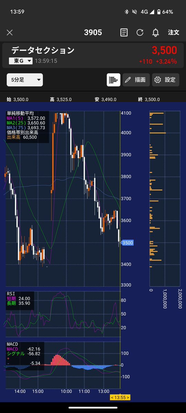Screen dimensions: 186x413
Task: Tap the RSI indicator panel label
Action: [11, 294]
